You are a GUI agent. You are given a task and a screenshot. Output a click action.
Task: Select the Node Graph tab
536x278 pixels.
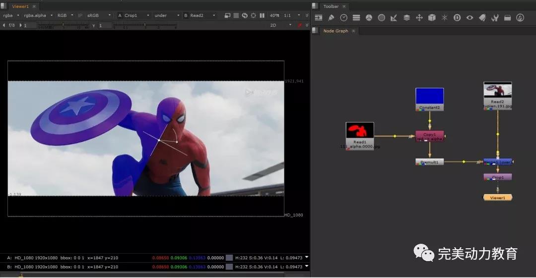(x=335, y=31)
